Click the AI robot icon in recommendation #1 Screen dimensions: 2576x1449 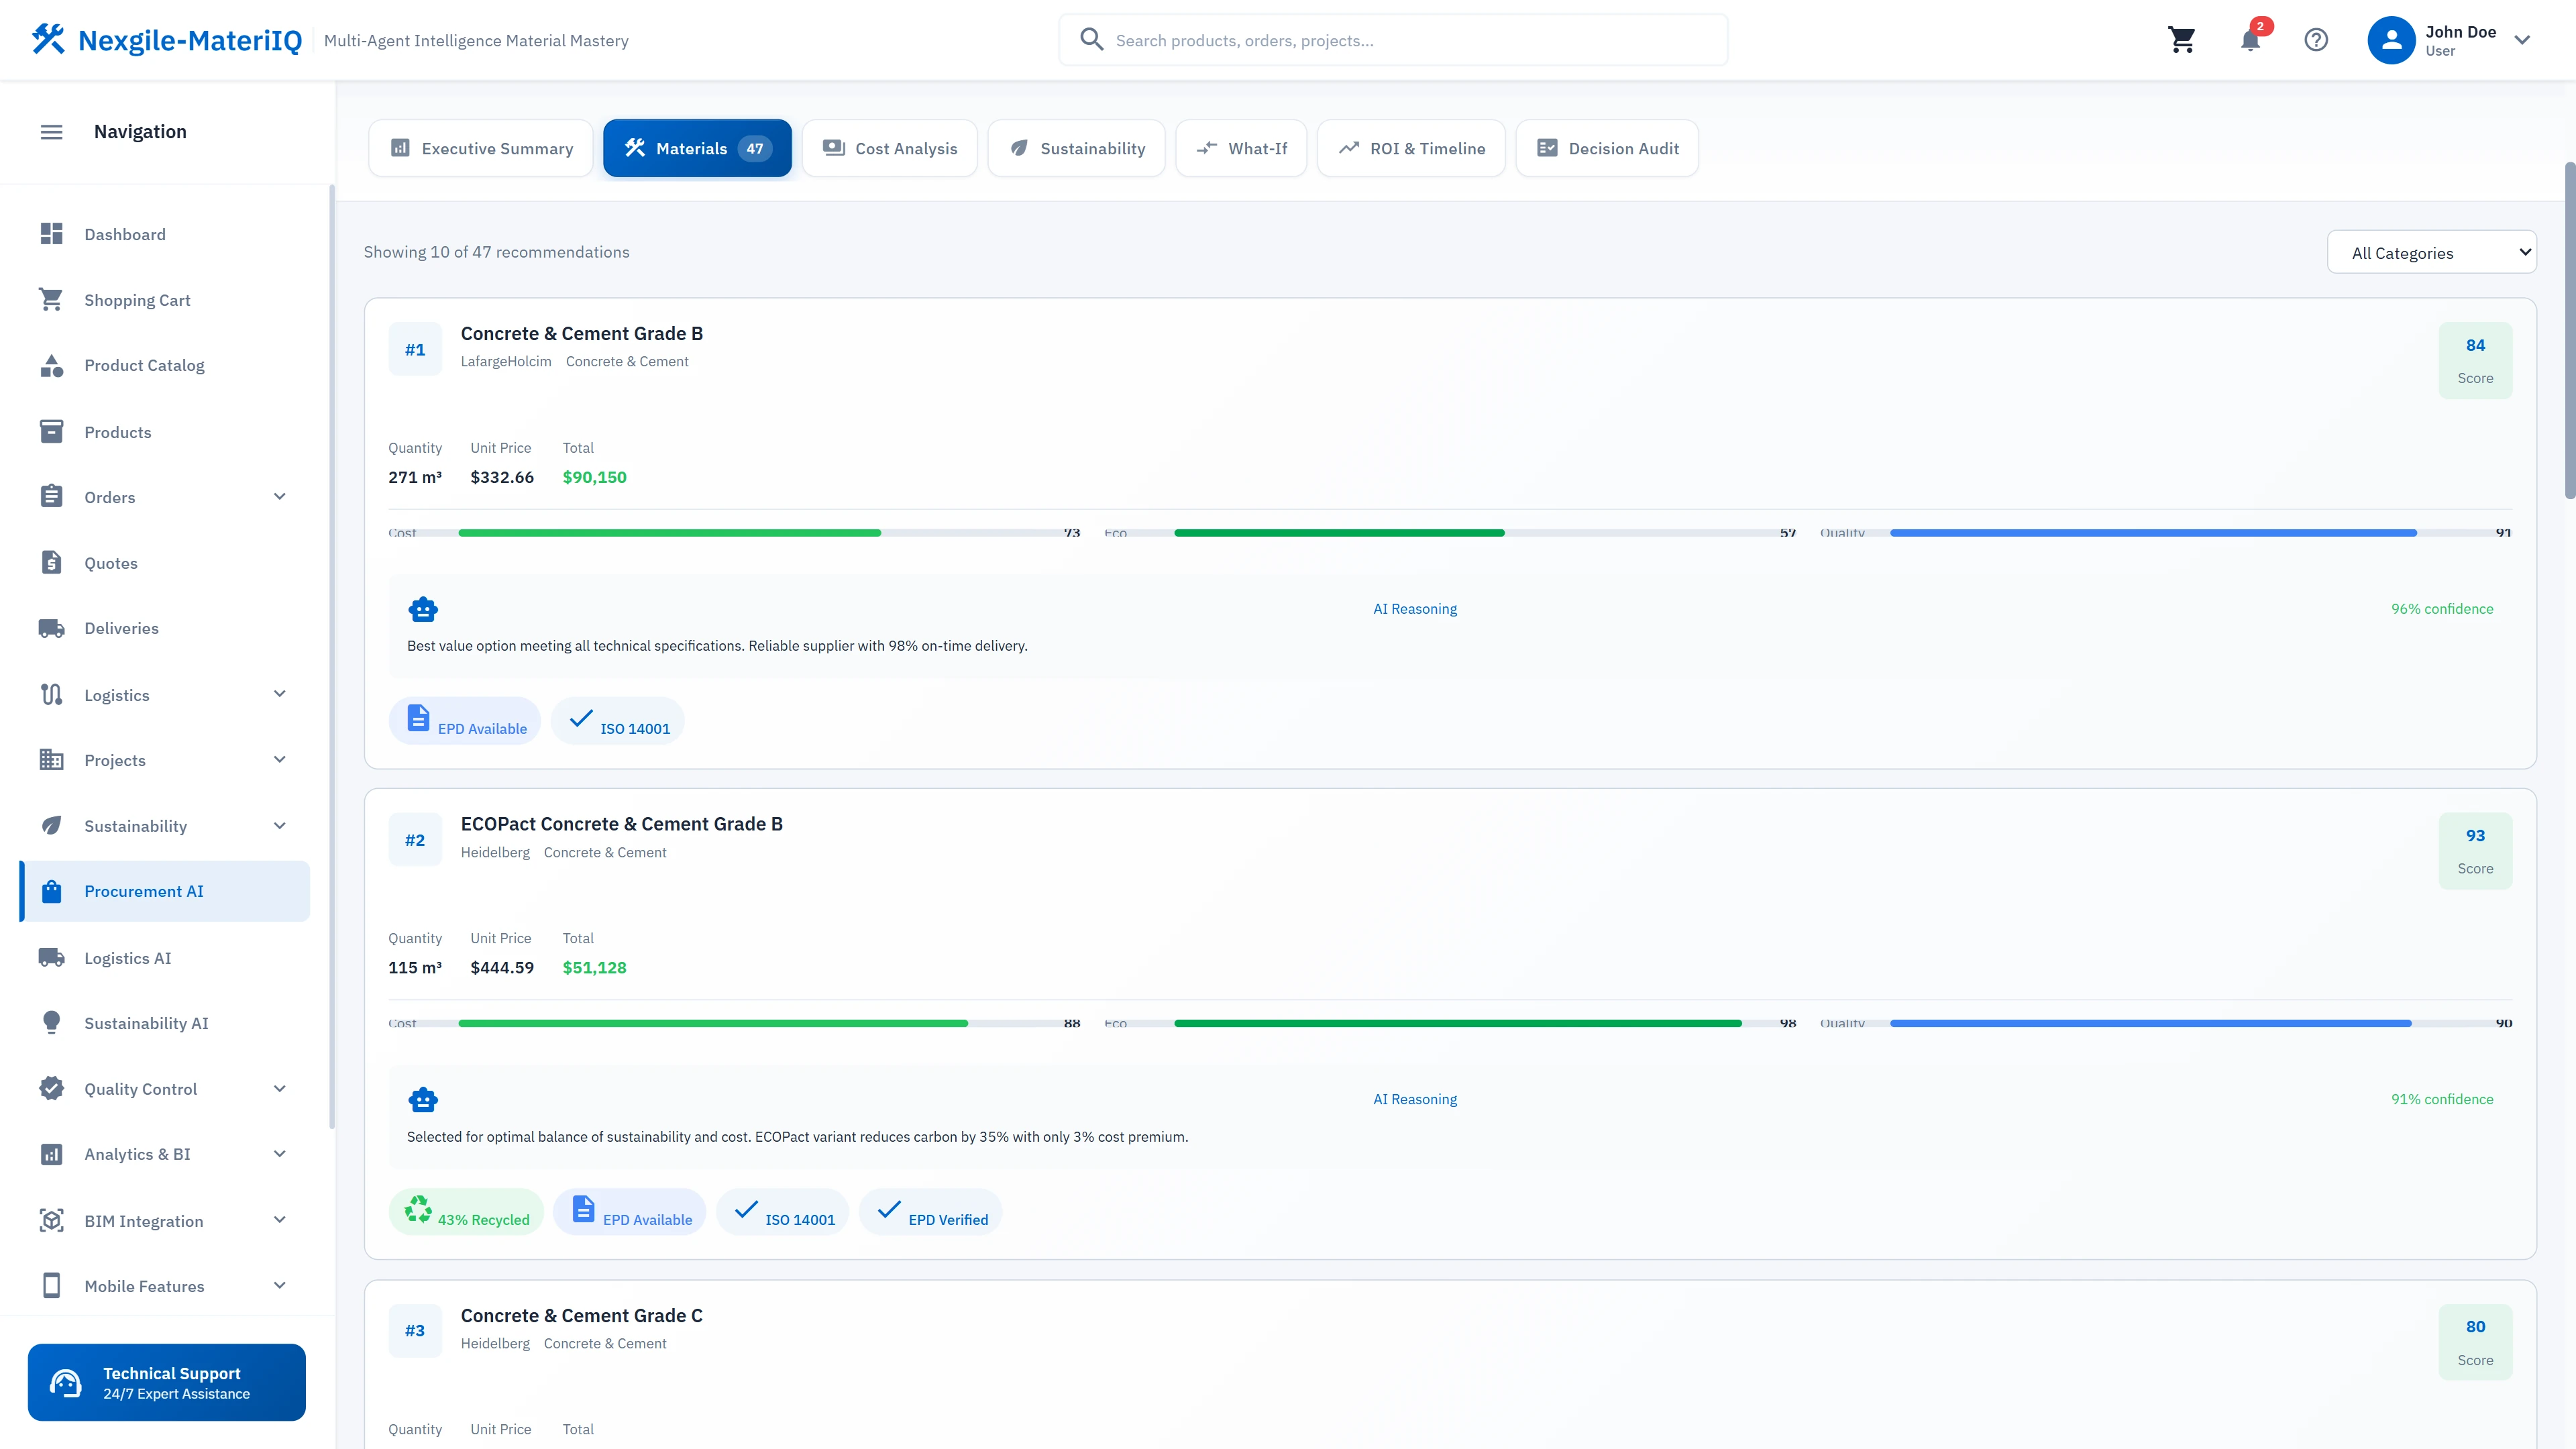(423, 609)
